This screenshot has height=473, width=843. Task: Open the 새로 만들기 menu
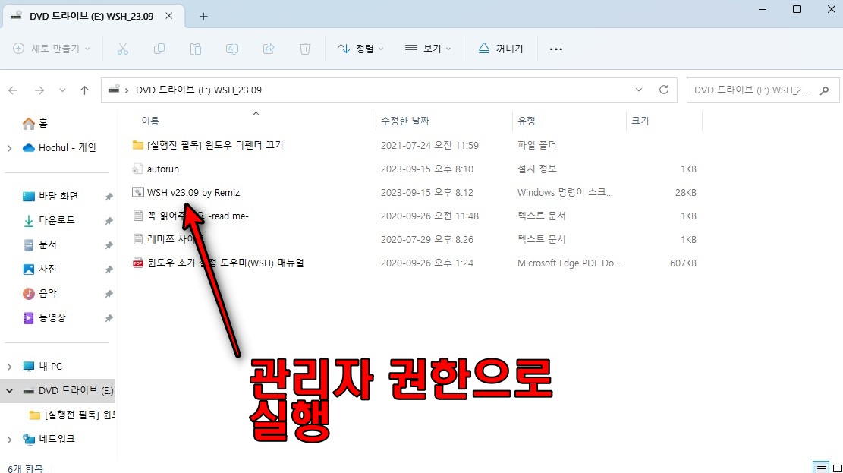pos(51,49)
